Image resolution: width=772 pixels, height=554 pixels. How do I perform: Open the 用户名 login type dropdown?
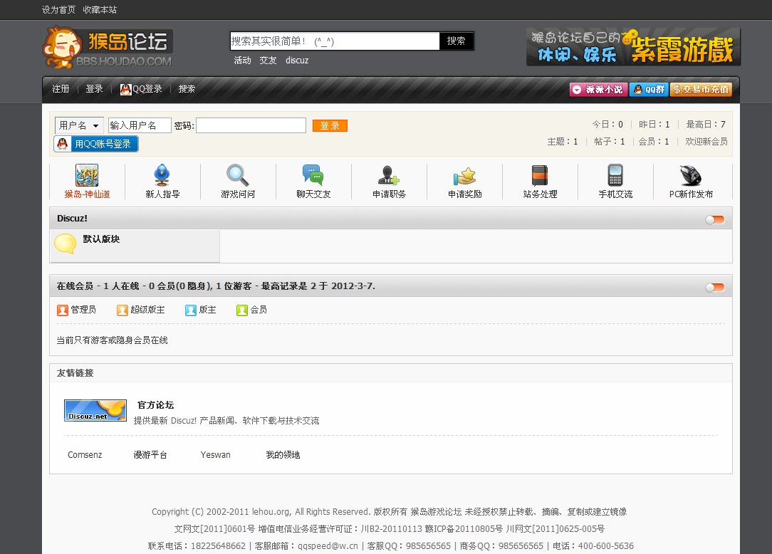79,125
